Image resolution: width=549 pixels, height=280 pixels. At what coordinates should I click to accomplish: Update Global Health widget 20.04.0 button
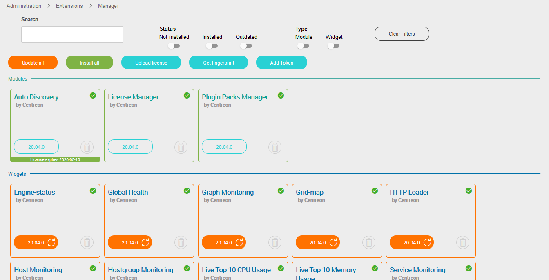pos(130,242)
